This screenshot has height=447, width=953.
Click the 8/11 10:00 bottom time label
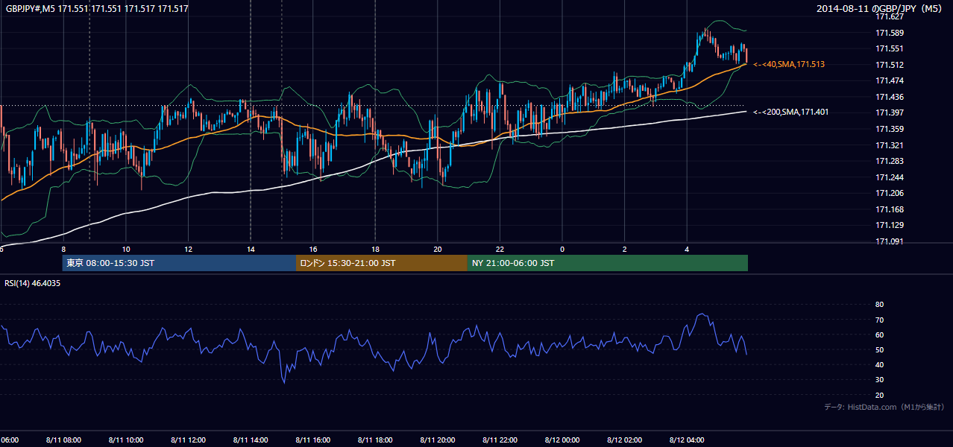[126, 440]
